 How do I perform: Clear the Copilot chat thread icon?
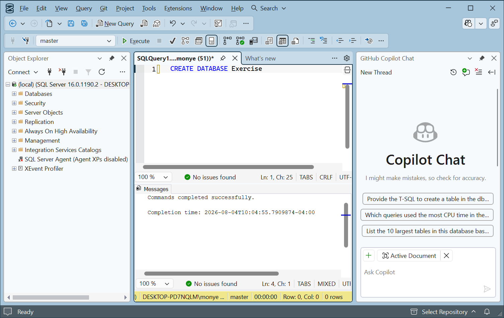(479, 72)
